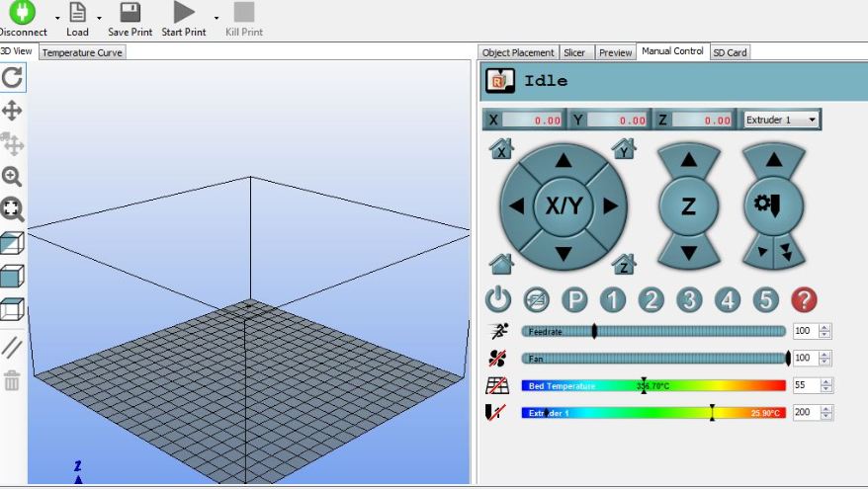Viewport: 868px width, 489px height.
Task: Select the Manual Control tab
Action: [672, 51]
